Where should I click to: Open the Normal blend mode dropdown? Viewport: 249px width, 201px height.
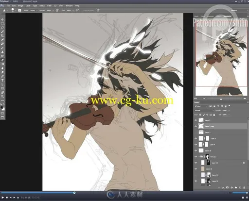tap(204, 110)
